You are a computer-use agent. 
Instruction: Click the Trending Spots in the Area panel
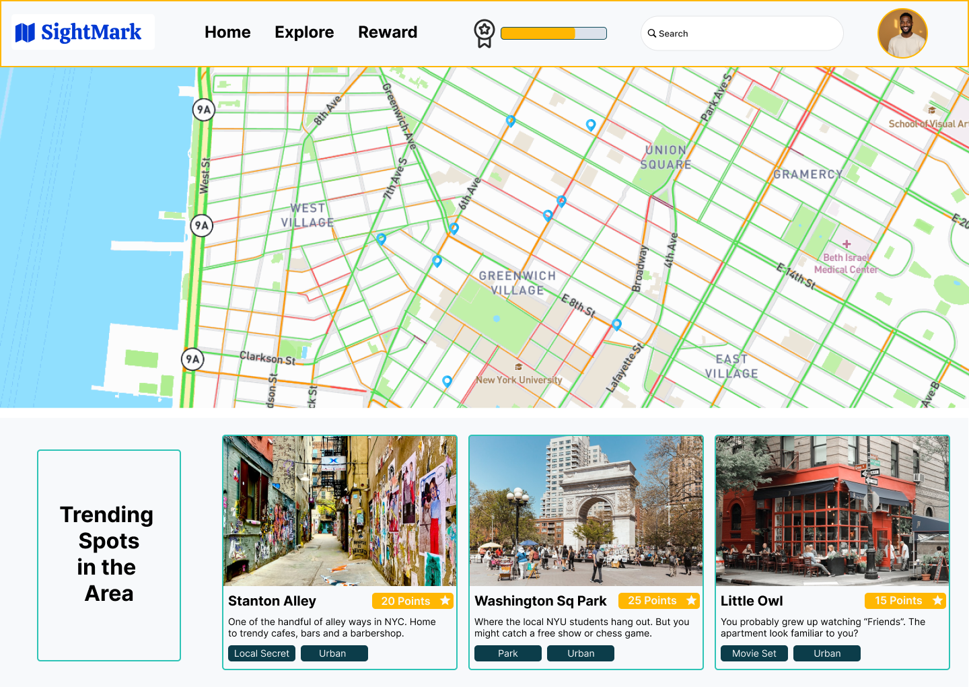click(x=109, y=555)
